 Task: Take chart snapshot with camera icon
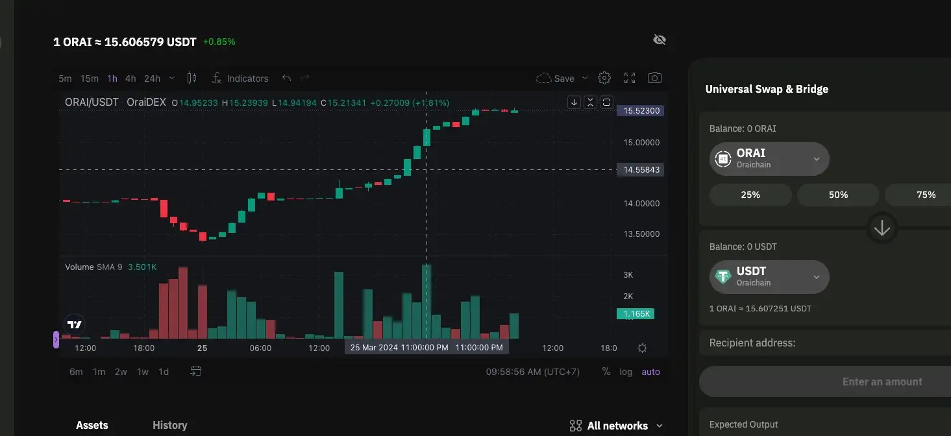[x=654, y=78]
